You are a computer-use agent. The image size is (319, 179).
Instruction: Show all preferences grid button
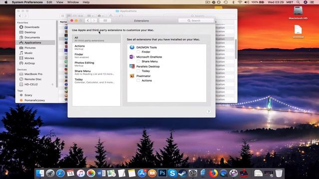pos(105,20)
